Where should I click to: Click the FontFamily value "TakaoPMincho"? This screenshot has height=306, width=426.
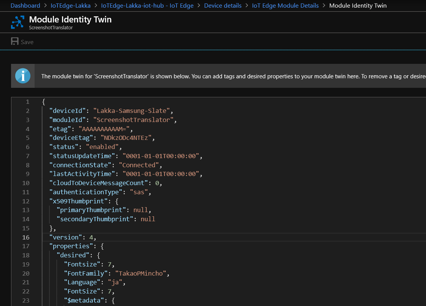pyautogui.click(x=140, y=273)
